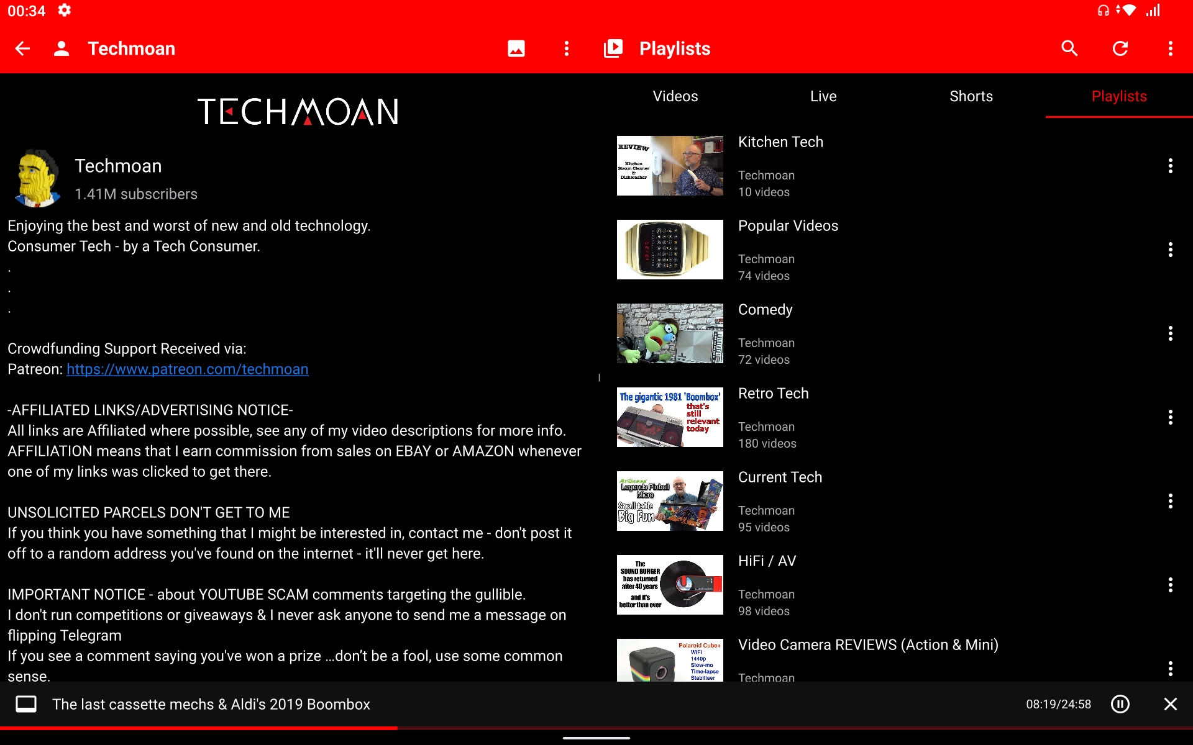Switch to the Live tab
The width and height of the screenshot is (1193, 745).
point(823,96)
